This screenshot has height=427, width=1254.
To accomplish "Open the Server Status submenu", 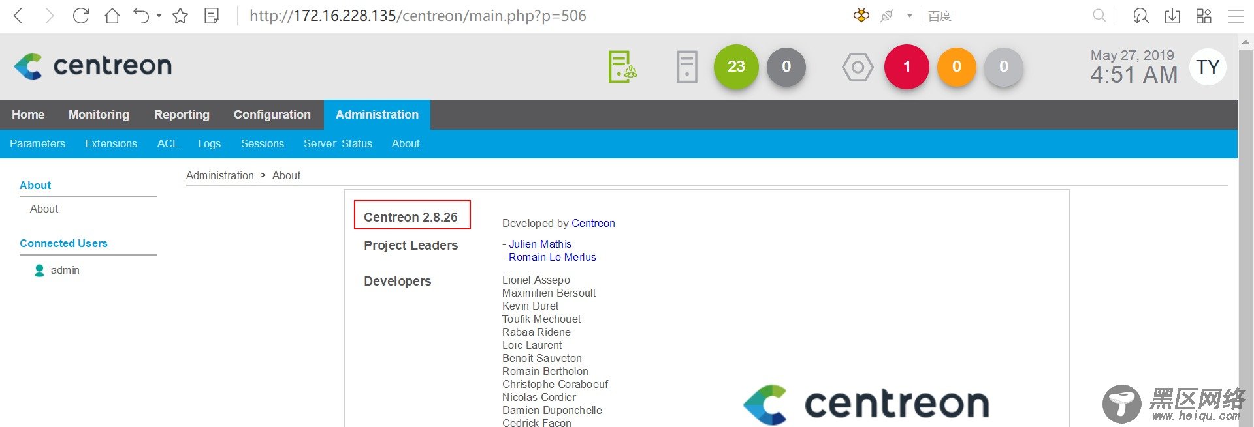I will click(338, 143).
